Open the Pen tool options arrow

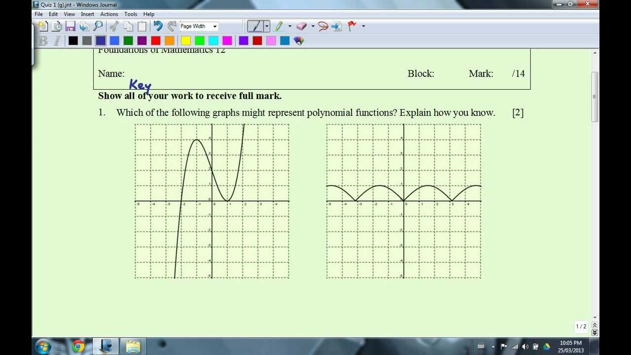(267, 26)
